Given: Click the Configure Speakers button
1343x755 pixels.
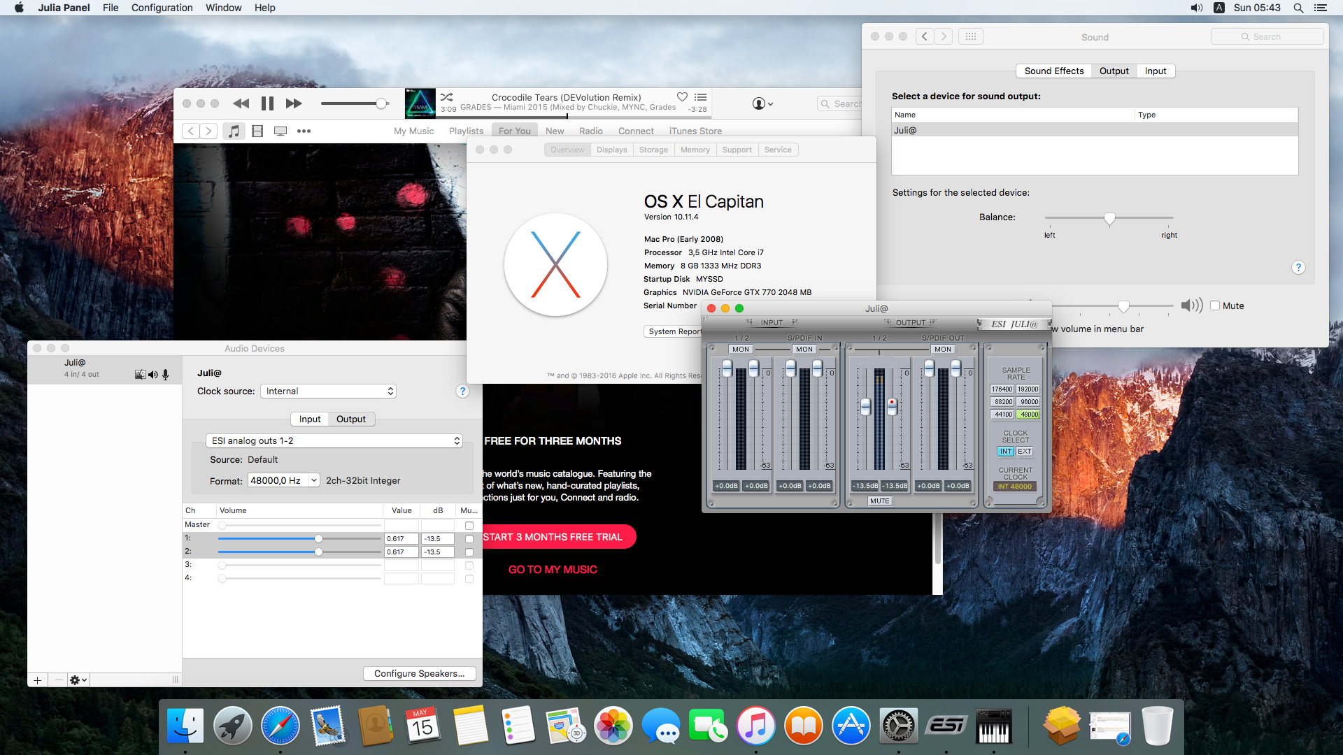Looking at the screenshot, I should [x=419, y=674].
